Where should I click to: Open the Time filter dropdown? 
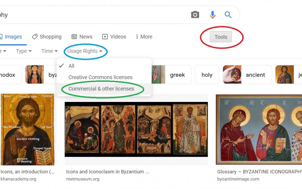[49, 51]
